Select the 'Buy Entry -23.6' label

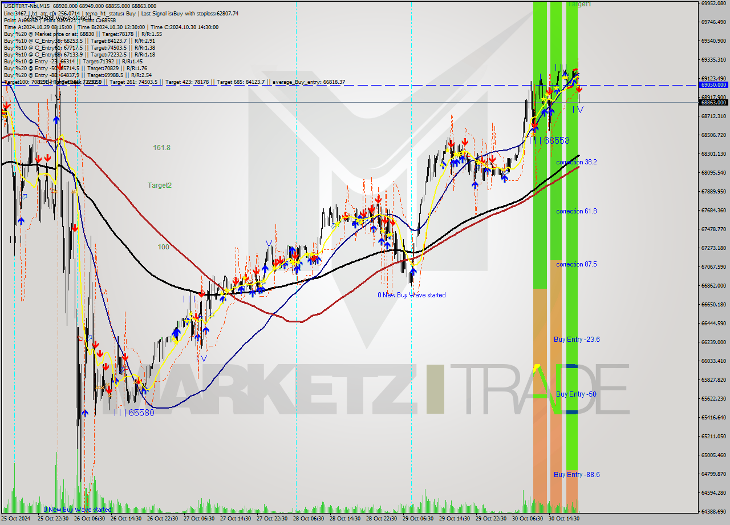click(x=577, y=340)
